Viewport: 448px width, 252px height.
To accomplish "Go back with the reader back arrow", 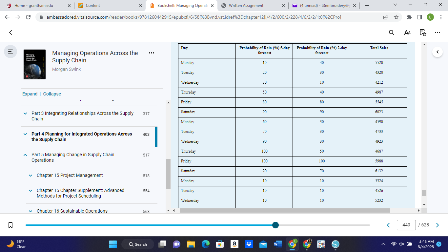I will [10, 32].
